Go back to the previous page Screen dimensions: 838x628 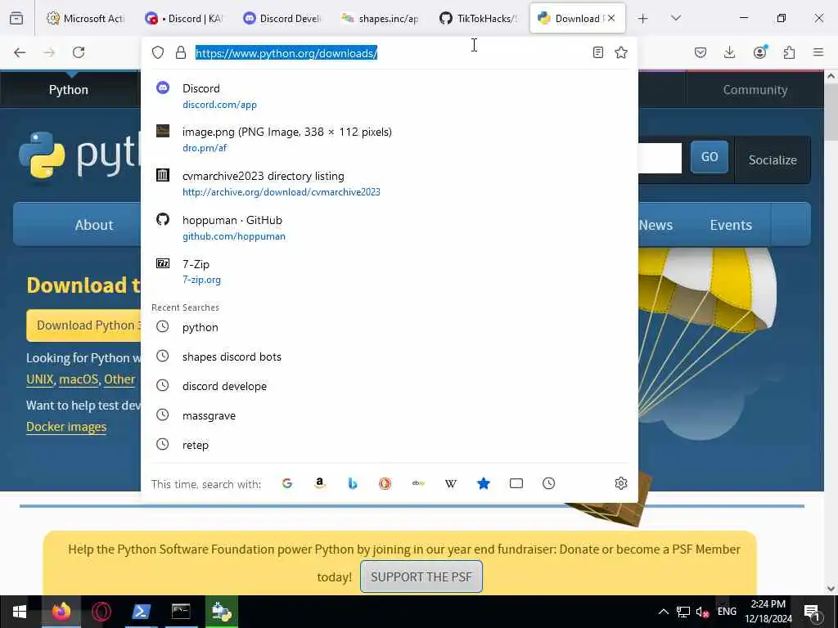pos(20,52)
